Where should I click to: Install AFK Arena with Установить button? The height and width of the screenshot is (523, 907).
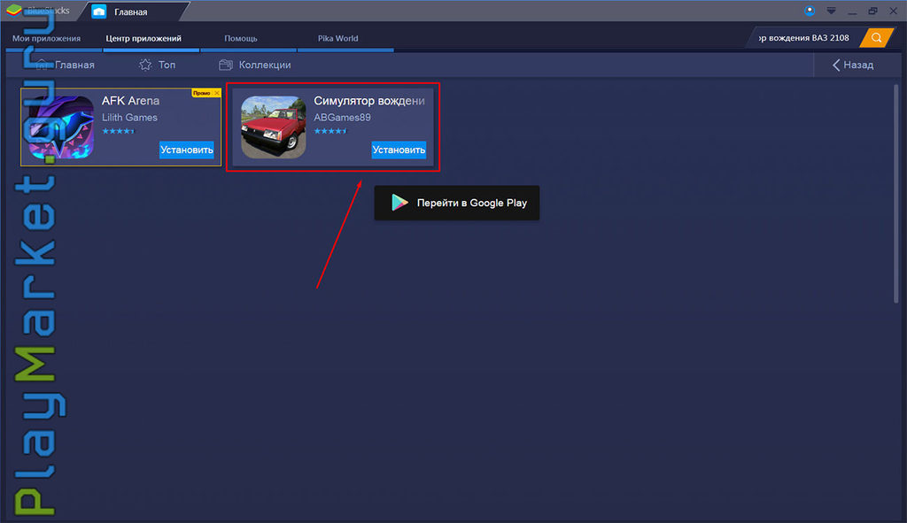tap(187, 150)
